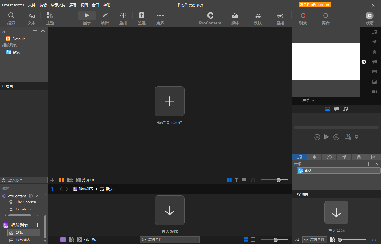Clear props using the layers clear icon
This screenshot has height=244, width=381.
coord(374,52)
